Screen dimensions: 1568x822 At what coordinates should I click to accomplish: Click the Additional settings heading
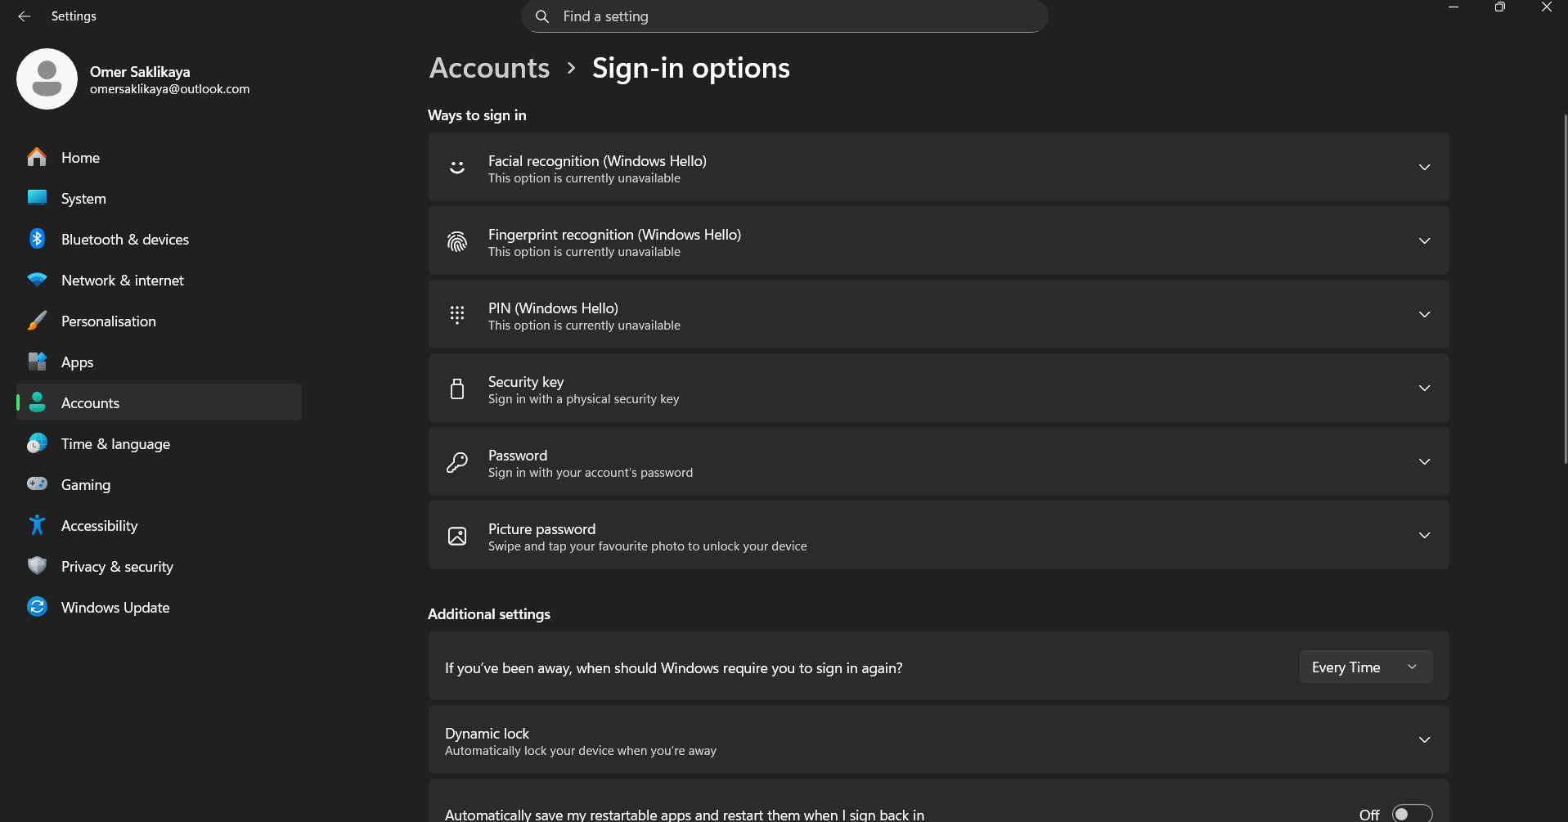click(489, 614)
